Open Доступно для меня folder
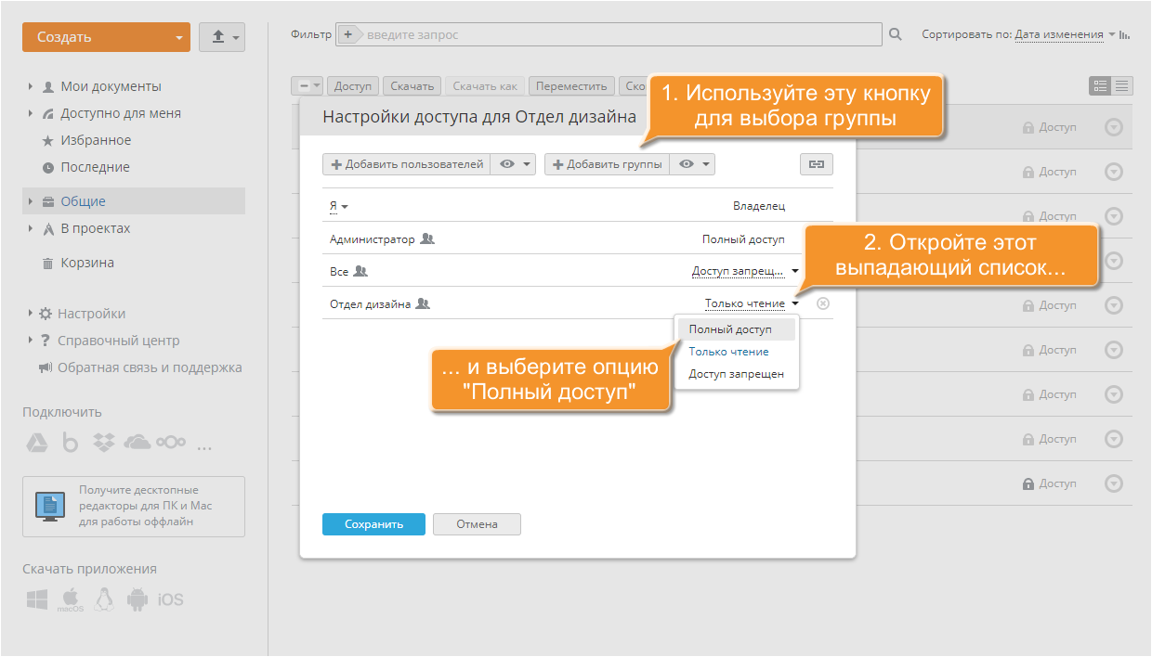Image resolution: width=1152 pixels, height=657 pixels. click(x=121, y=113)
